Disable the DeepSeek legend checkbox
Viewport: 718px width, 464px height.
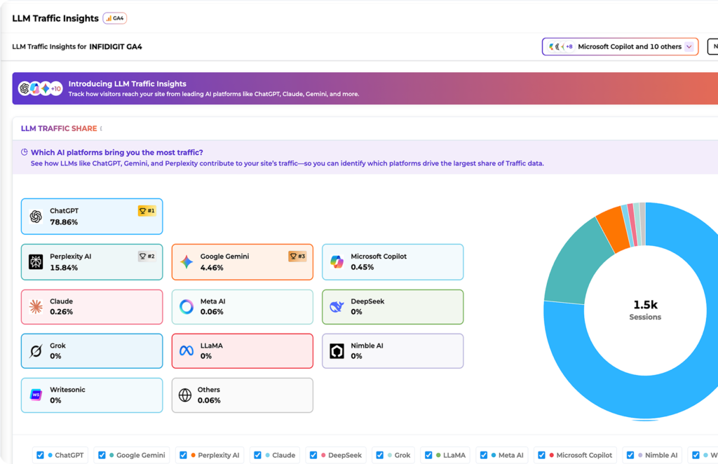point(313,455)
